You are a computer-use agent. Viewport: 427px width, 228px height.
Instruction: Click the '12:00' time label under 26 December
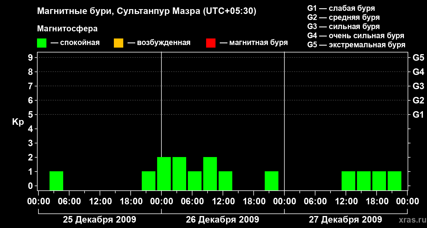click(223, 201)
